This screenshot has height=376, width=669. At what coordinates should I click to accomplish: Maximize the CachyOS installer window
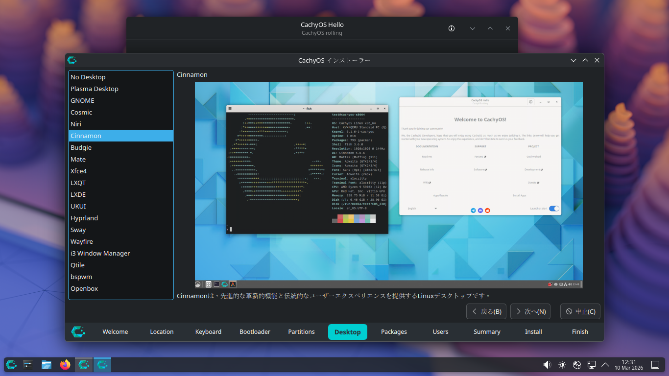[x=585, y=60]
